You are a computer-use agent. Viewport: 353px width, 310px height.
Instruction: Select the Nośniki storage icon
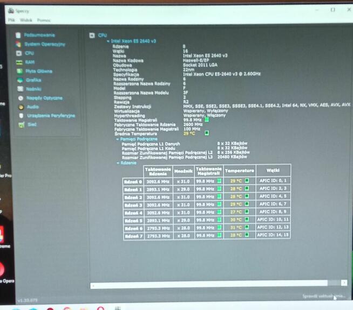[21, 89]
